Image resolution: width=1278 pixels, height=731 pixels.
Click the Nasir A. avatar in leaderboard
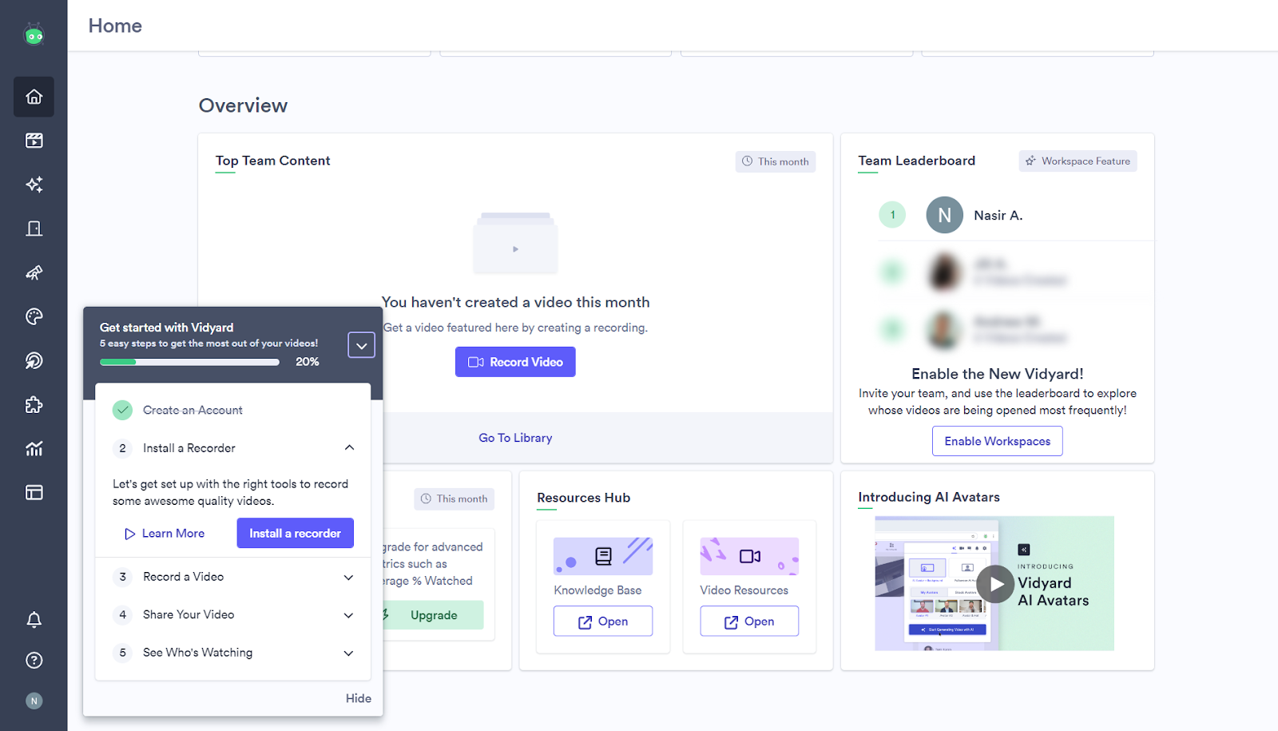pos(944,215)
